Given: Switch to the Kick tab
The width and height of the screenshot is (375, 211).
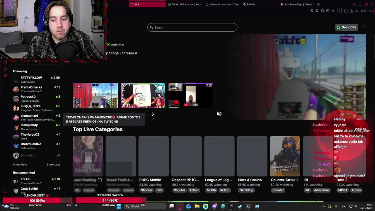Looking at the screenshot, I should (x=147, y=4).
